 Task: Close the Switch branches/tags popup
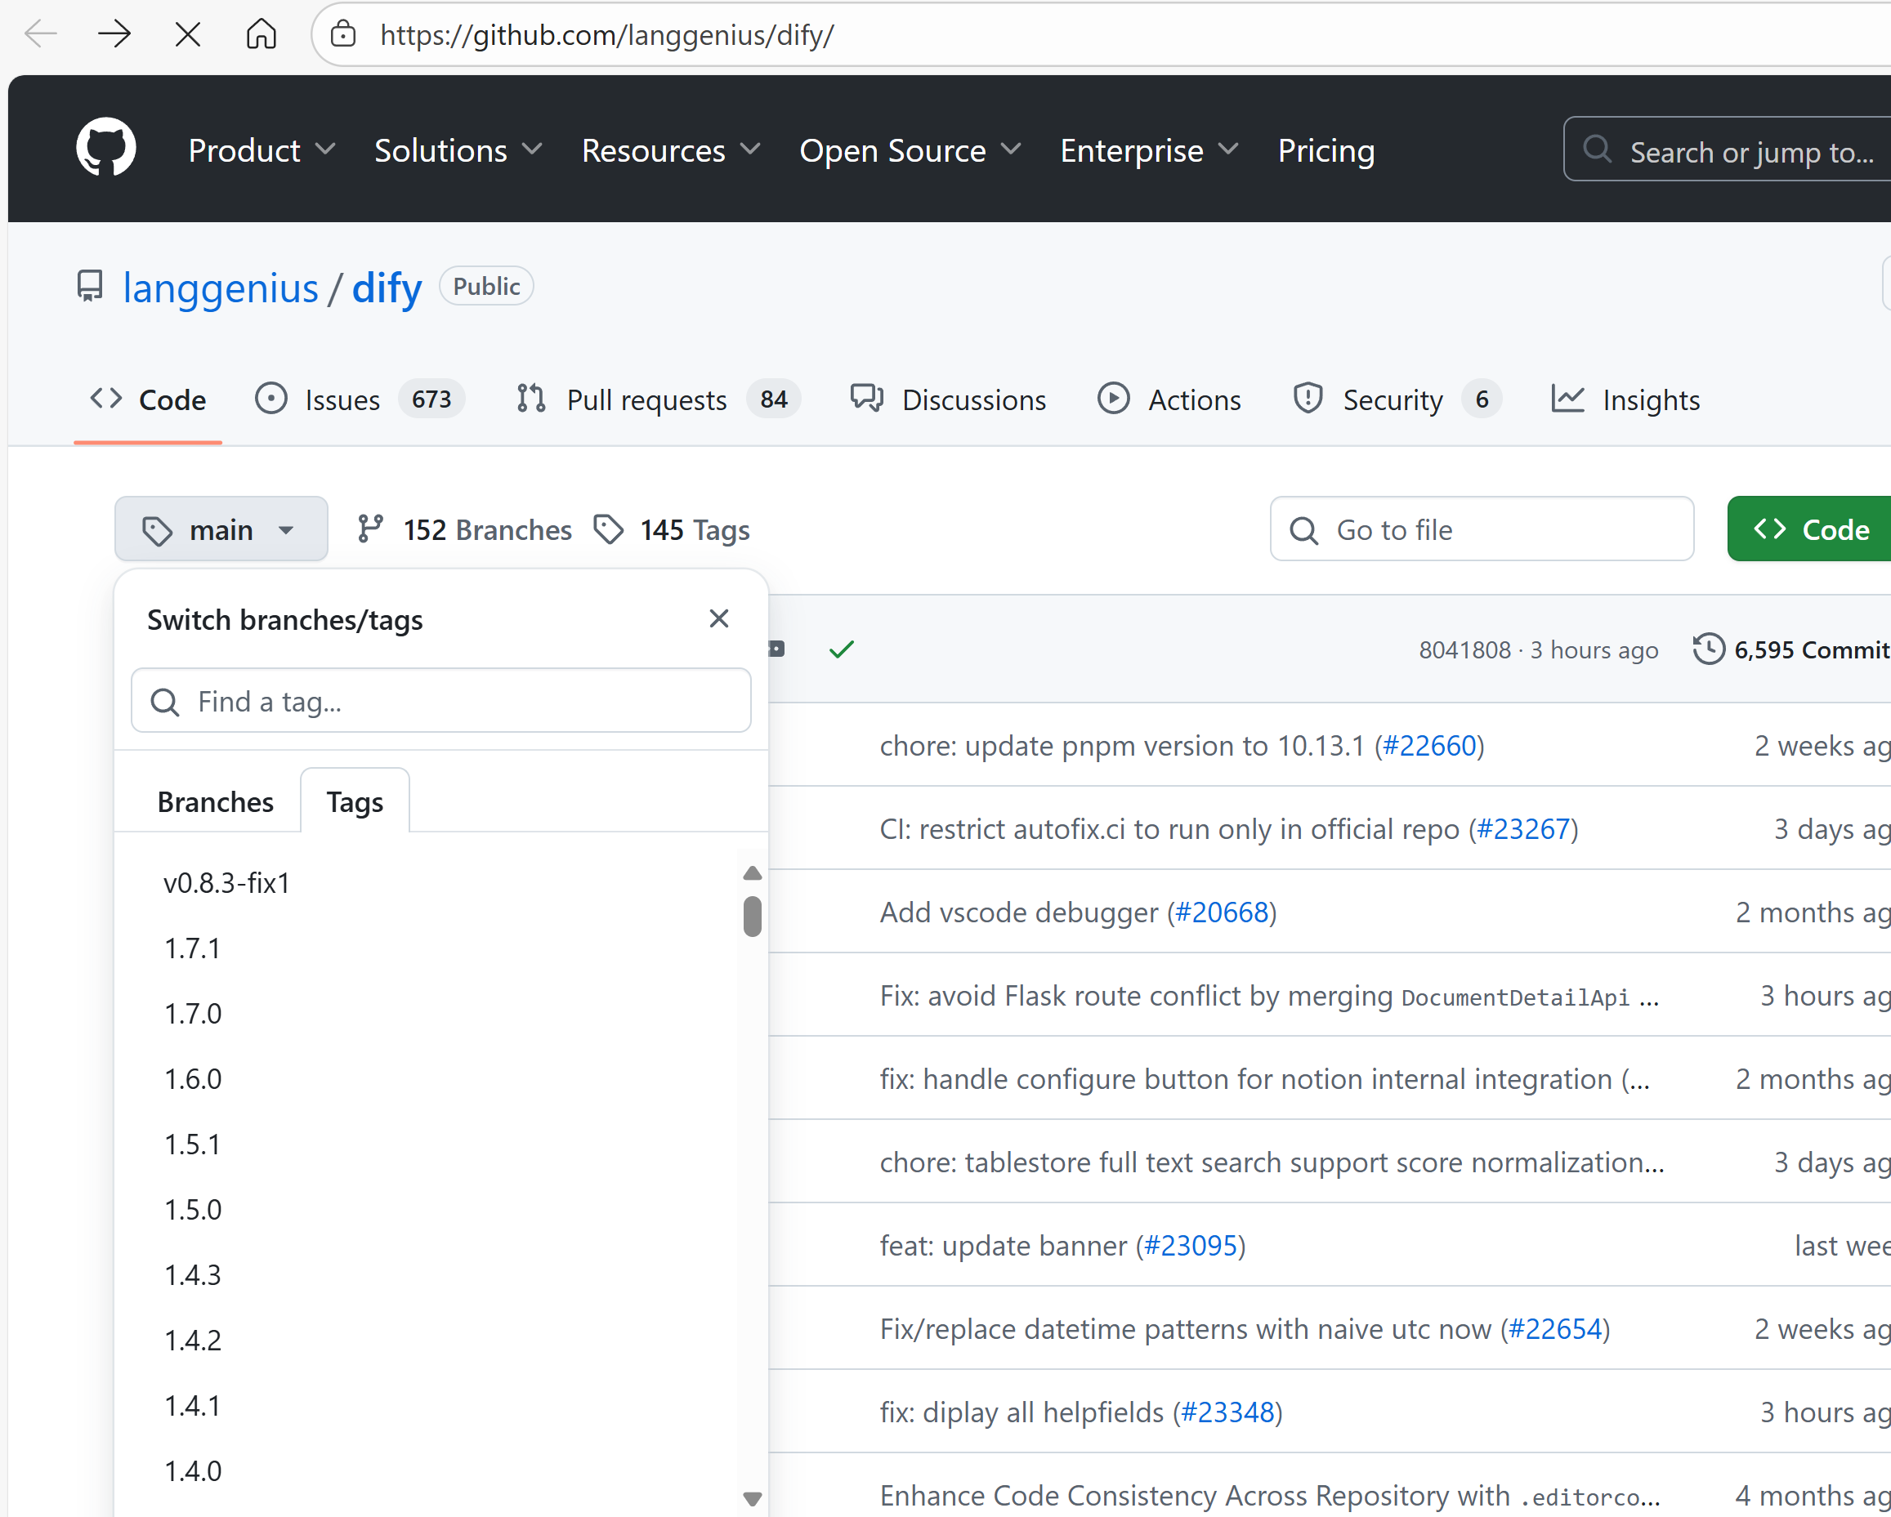point(719,619)
